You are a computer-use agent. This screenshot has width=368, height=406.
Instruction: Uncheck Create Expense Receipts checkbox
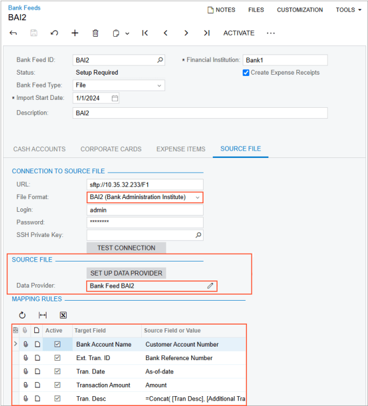pyautogui.click(x=246, y=72)
